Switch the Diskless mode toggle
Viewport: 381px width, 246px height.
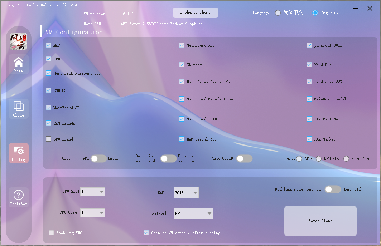click(333, 189)
